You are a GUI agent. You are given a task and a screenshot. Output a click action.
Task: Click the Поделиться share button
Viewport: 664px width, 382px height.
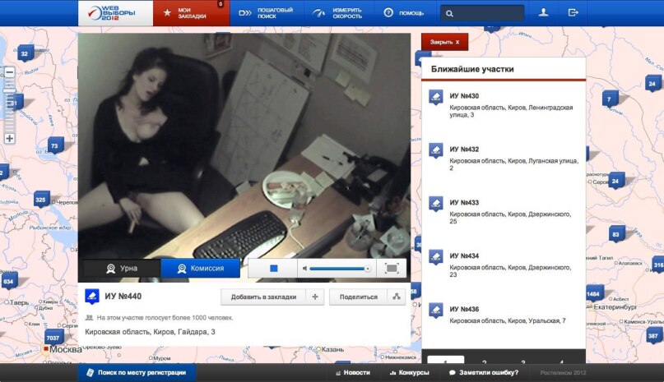(358, 297)
